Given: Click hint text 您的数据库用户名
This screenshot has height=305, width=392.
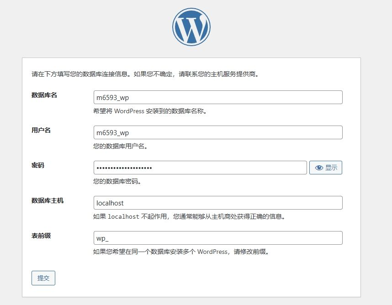Looking at the screenshot, I should (x=118, y=146).
